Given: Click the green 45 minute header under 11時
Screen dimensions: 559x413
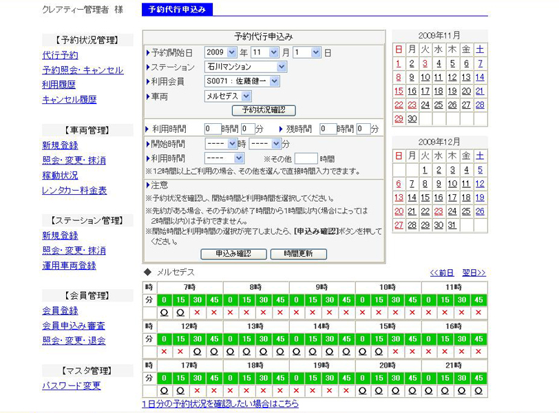Looking at the screenshot, I should (478, 300).
